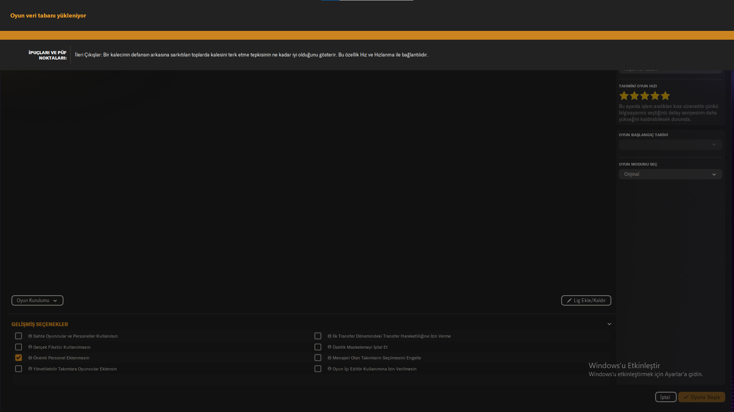
Task: Click info icon beside Gerçek Fikstür option
Action: coord(30,347)
